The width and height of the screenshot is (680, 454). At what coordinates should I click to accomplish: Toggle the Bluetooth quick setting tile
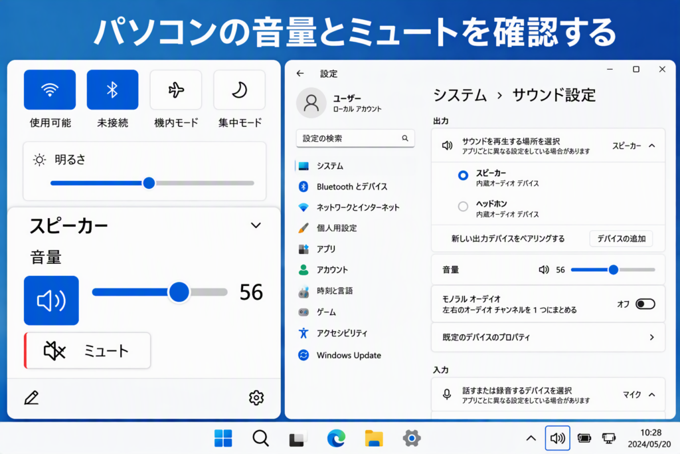112,90
